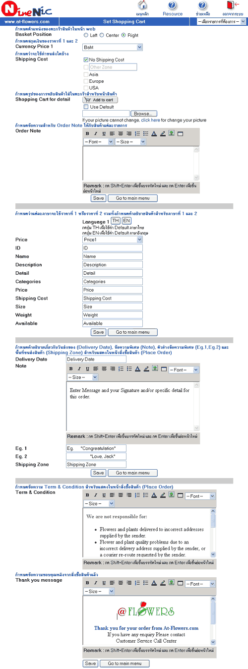
Task: Open Size dropdown in Thank you message editor
Action: pos(99,591)
